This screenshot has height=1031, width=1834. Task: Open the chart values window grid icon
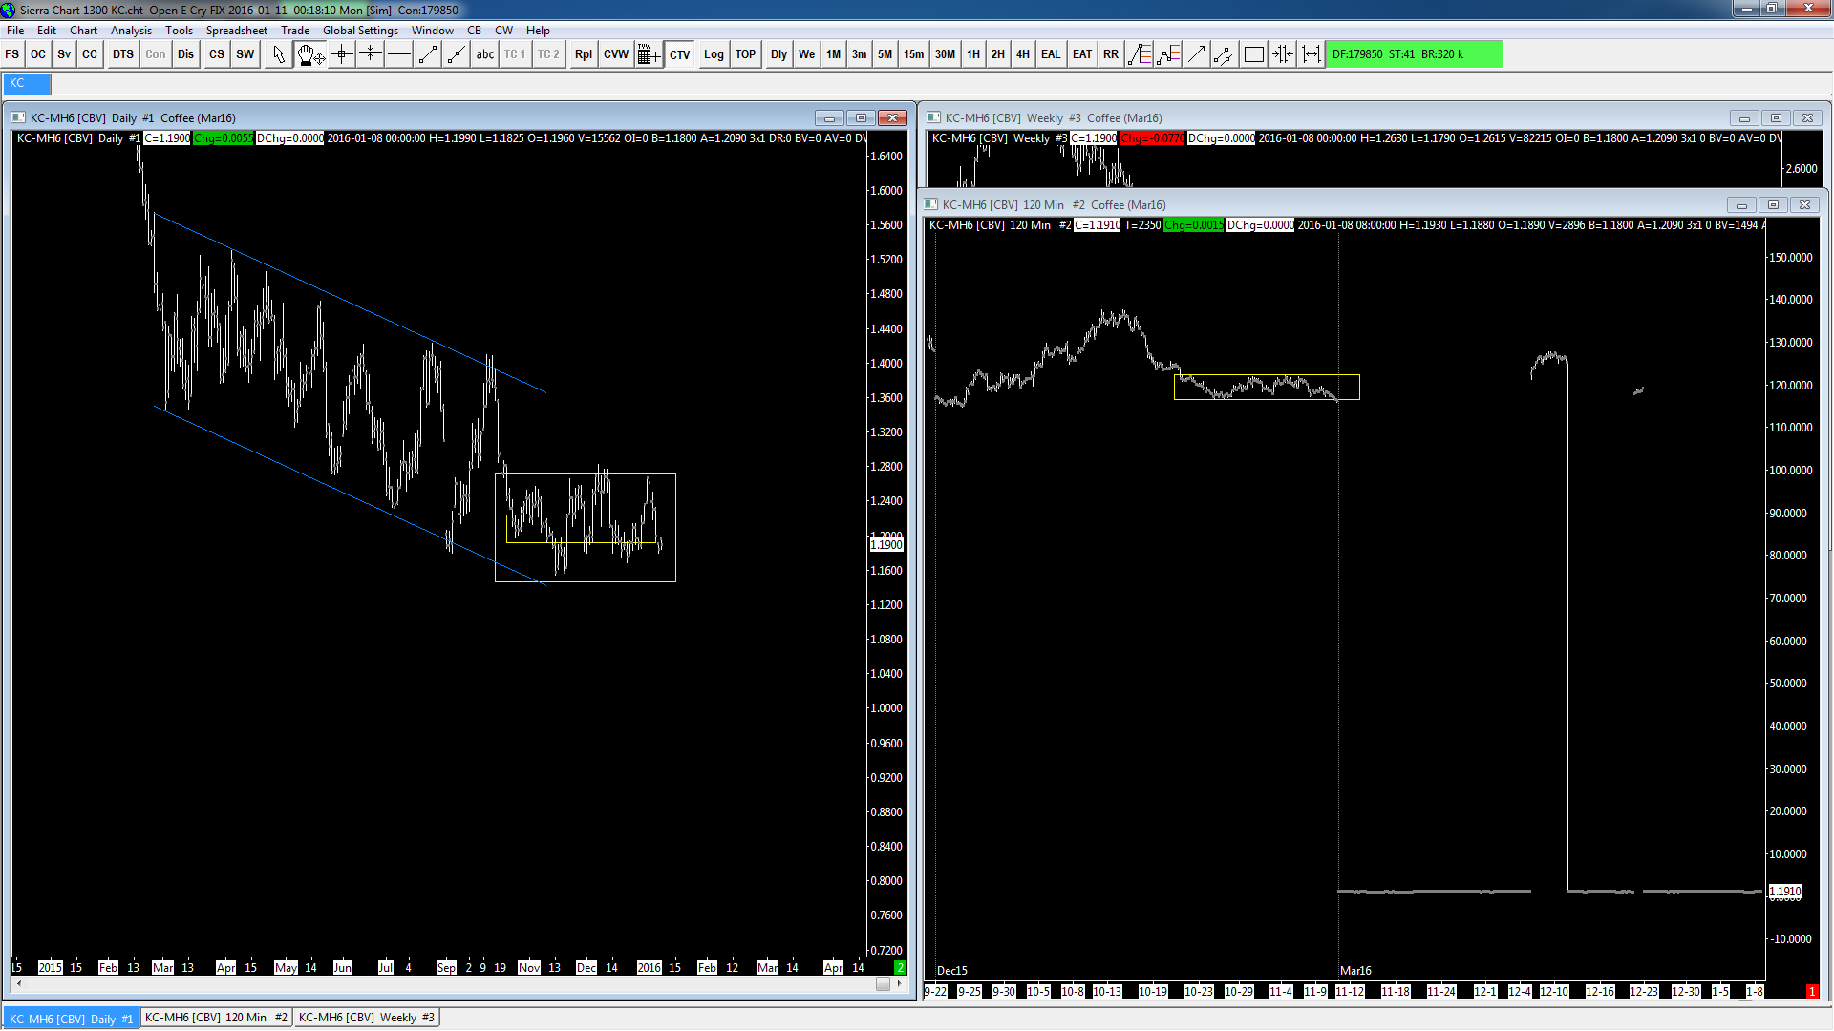point(648,54)
